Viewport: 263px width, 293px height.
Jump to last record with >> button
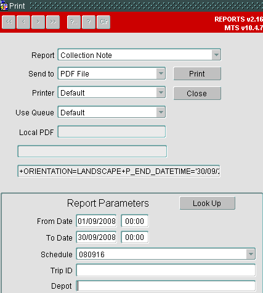tap(53, 22)
